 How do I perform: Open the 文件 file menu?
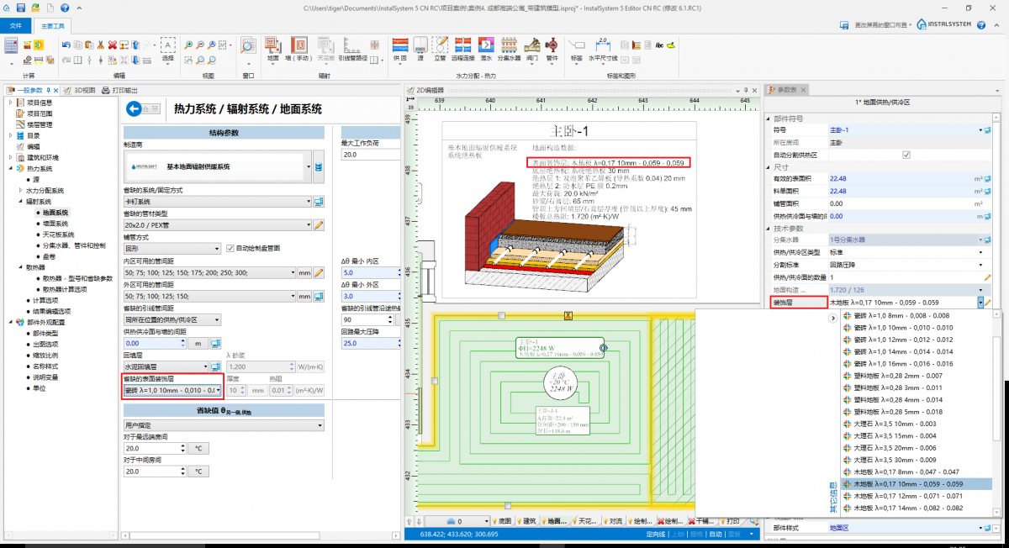click(14, 26)
